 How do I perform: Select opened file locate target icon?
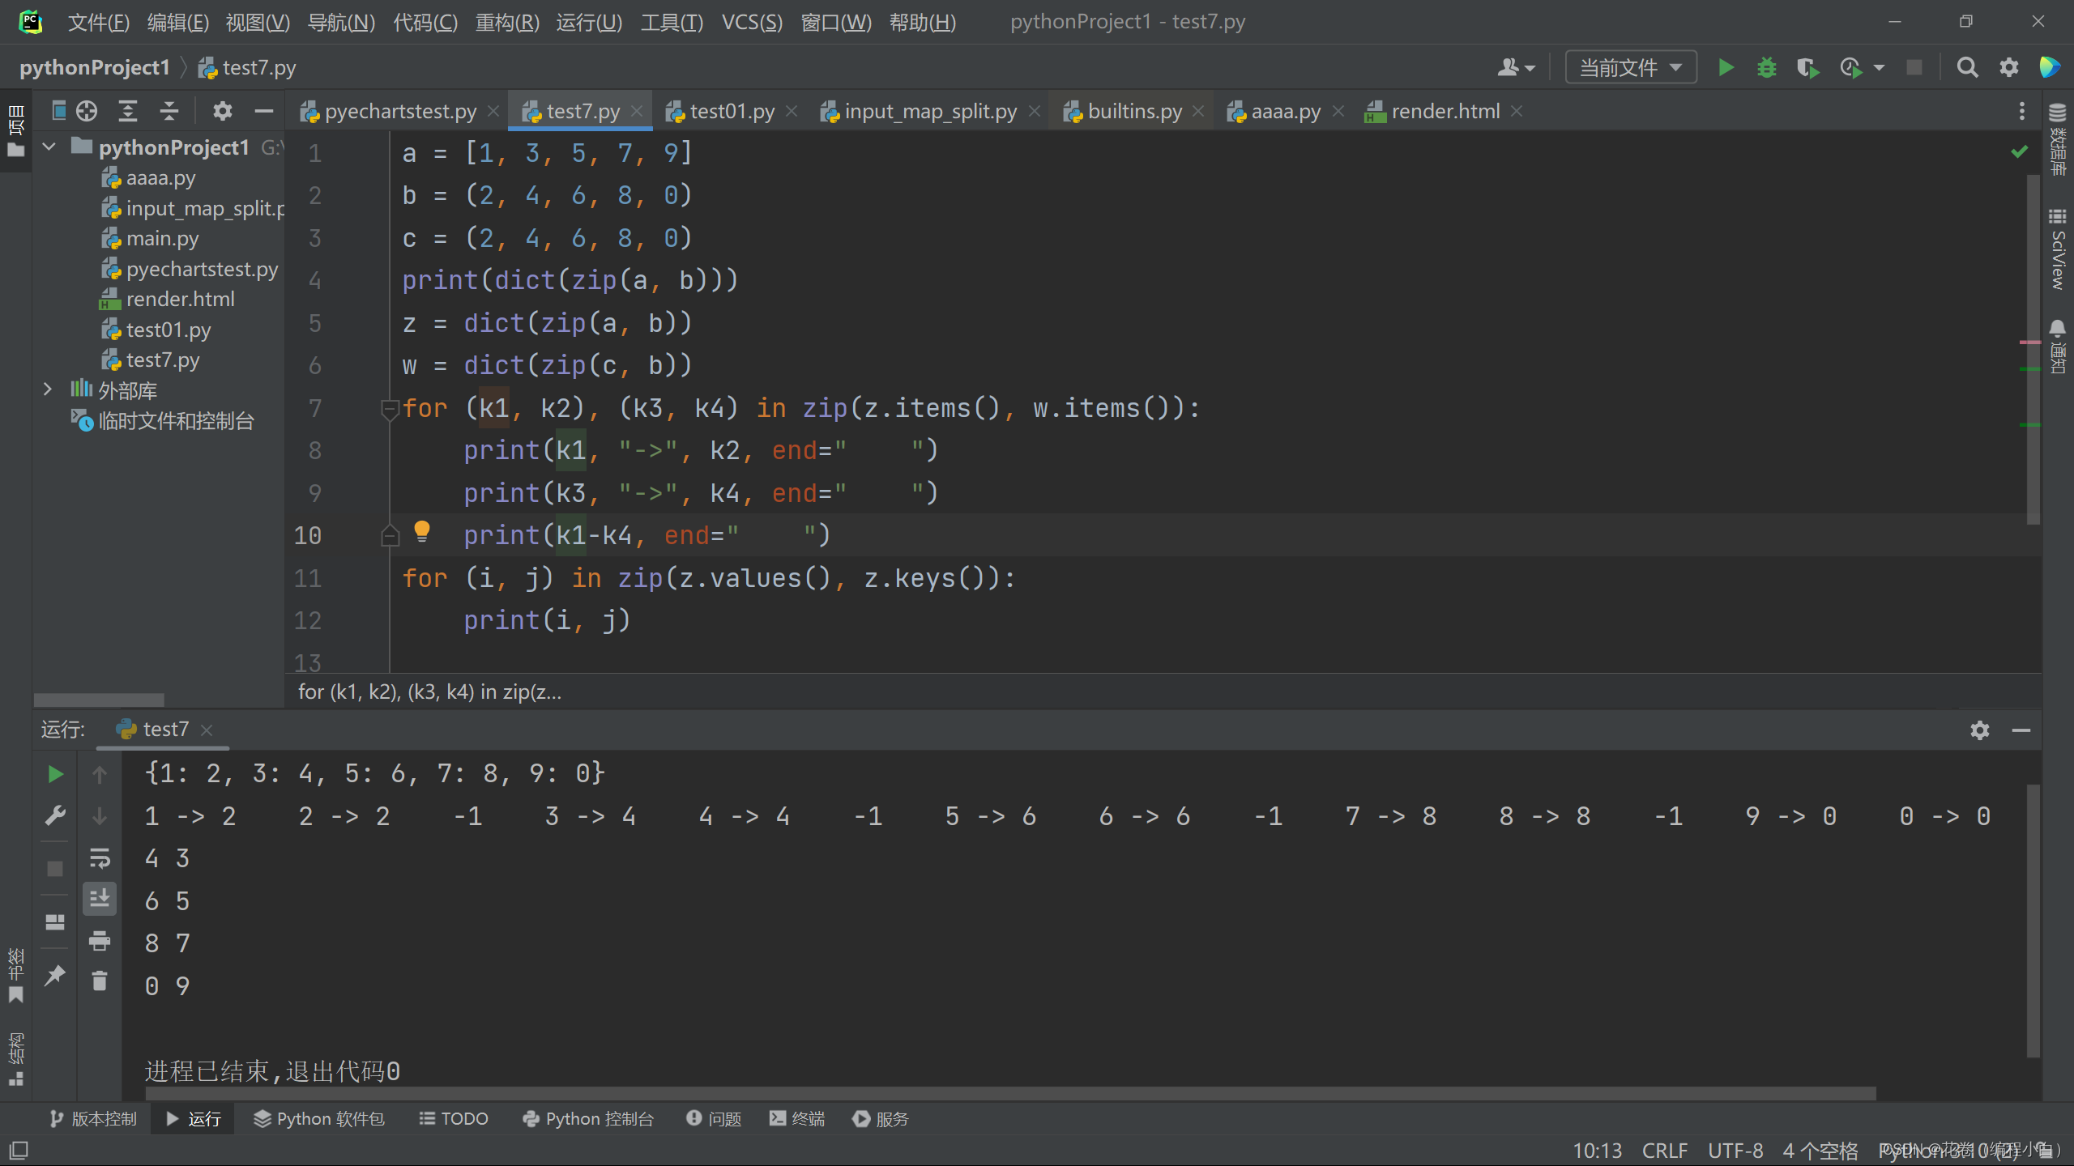[87, 111]
